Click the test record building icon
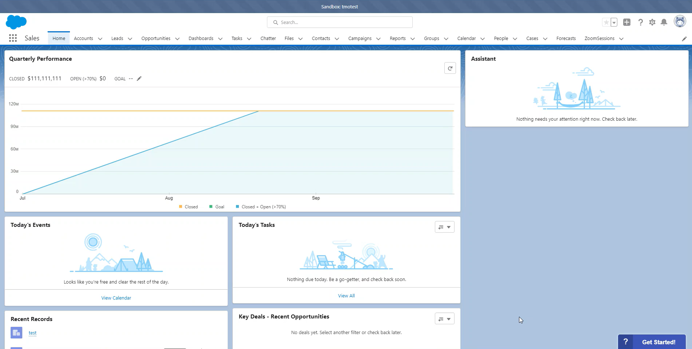Image resolution: width=692 pixels, height=349 pixels. [16, 333]
